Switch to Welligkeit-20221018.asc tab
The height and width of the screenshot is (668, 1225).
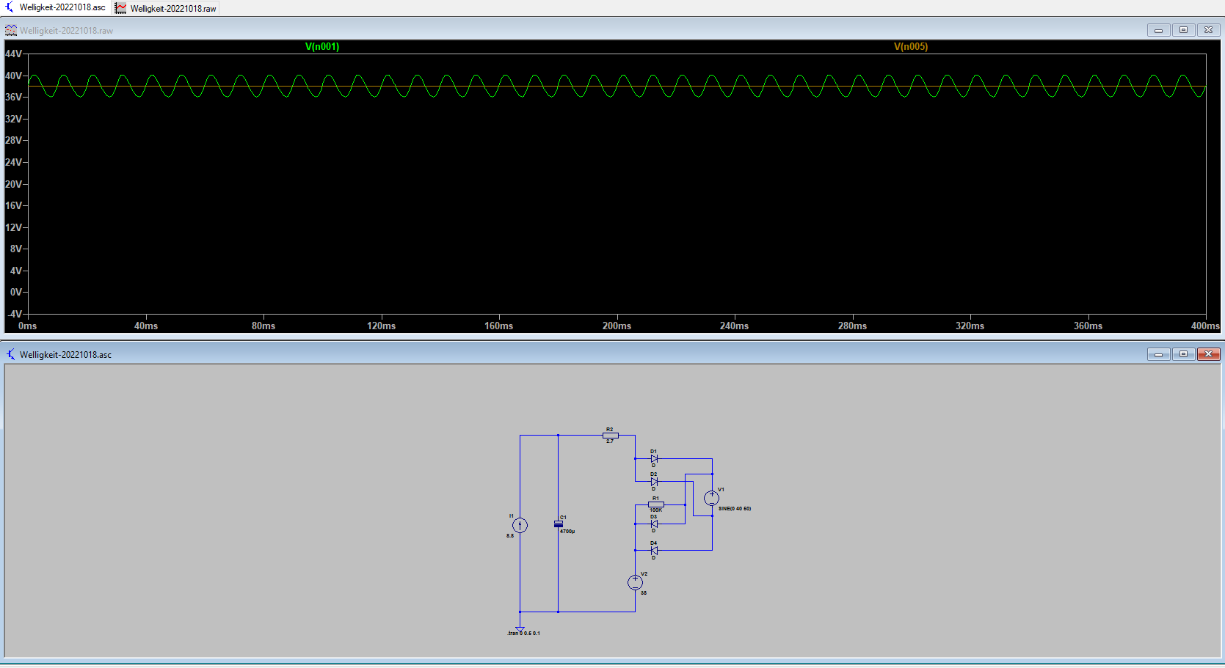point(56,7)
